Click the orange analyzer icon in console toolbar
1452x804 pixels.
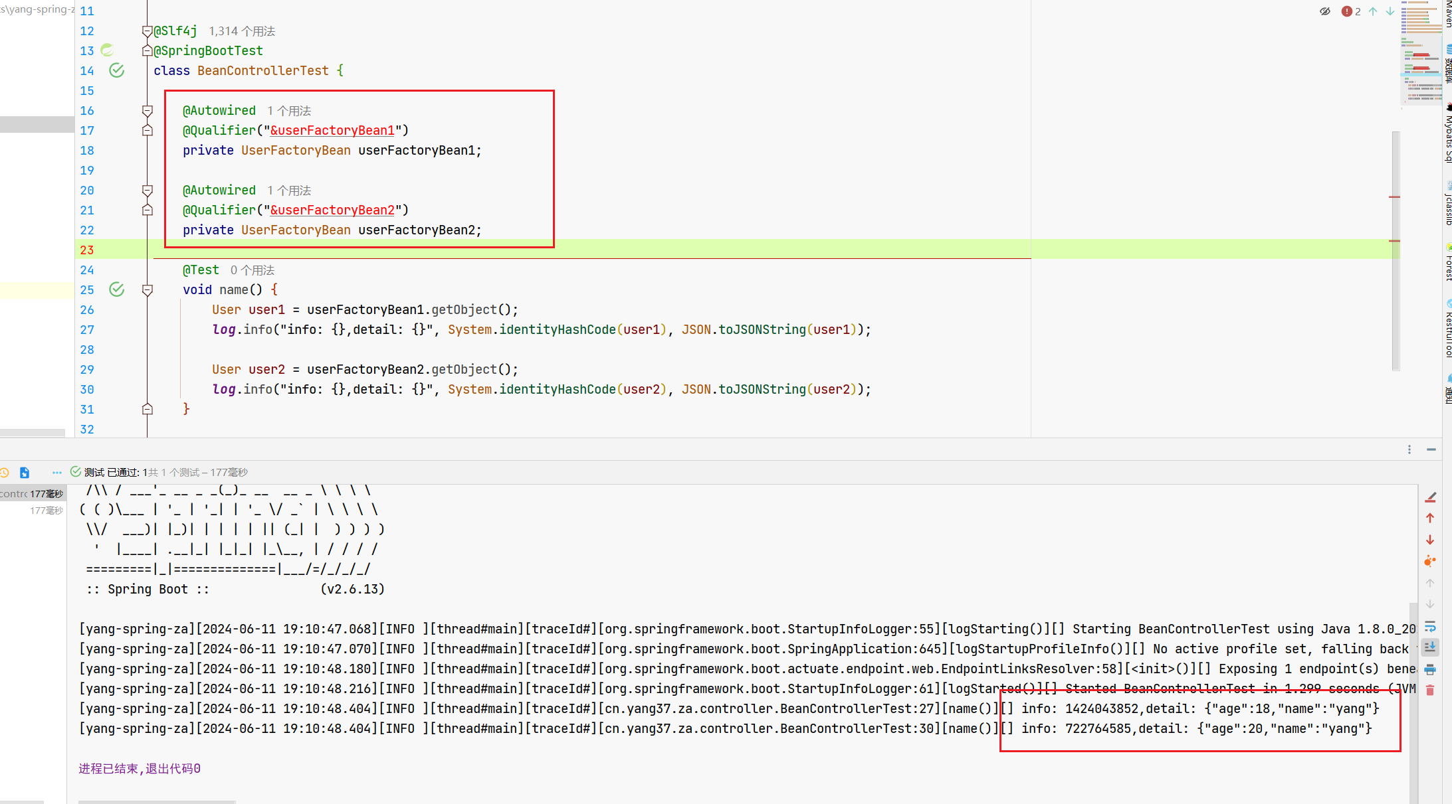pos(1430,561)
